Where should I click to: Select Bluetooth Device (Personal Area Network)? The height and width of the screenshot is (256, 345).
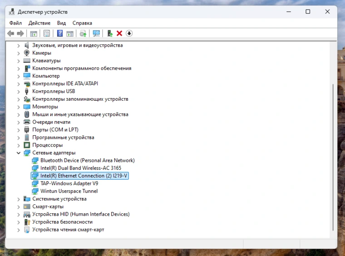coord(87,160)
